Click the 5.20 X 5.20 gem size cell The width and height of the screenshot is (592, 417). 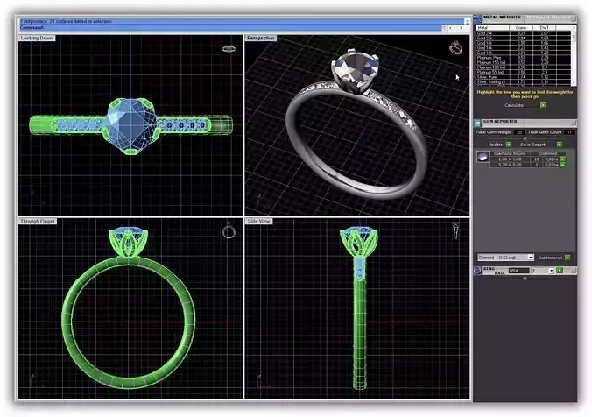coord(510,165)
